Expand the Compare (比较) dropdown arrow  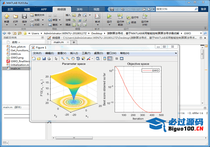coord(43,20)
